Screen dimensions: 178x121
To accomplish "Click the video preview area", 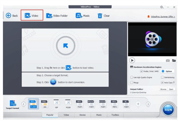I will (152, 39).
